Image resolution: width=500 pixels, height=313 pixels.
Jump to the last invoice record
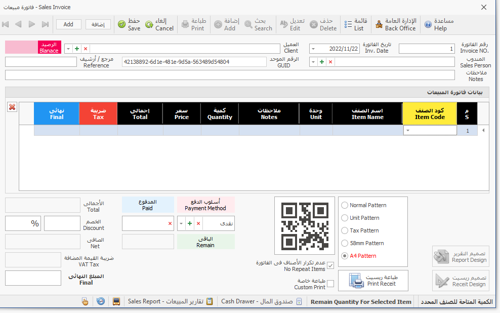(45, 24)
